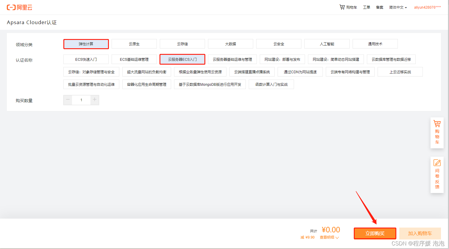Open the 工单 link

(367, 7)
